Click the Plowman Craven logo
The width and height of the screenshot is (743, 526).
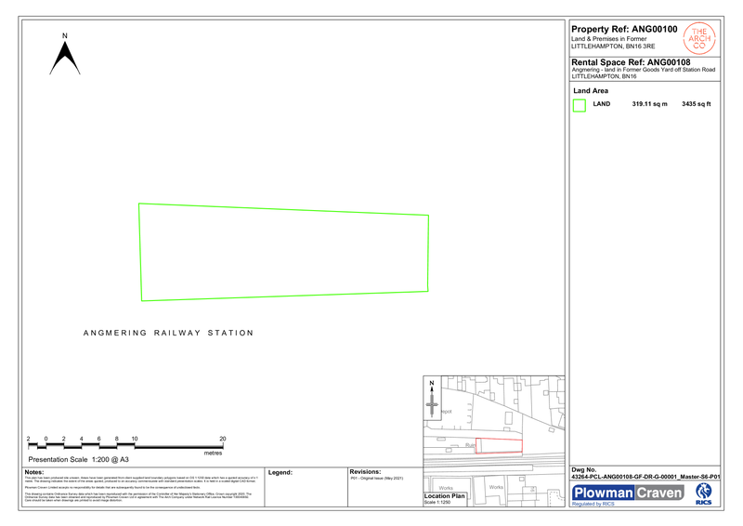[x=628, y=493]
